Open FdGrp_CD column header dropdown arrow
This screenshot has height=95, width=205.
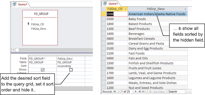tap(126, 9)
